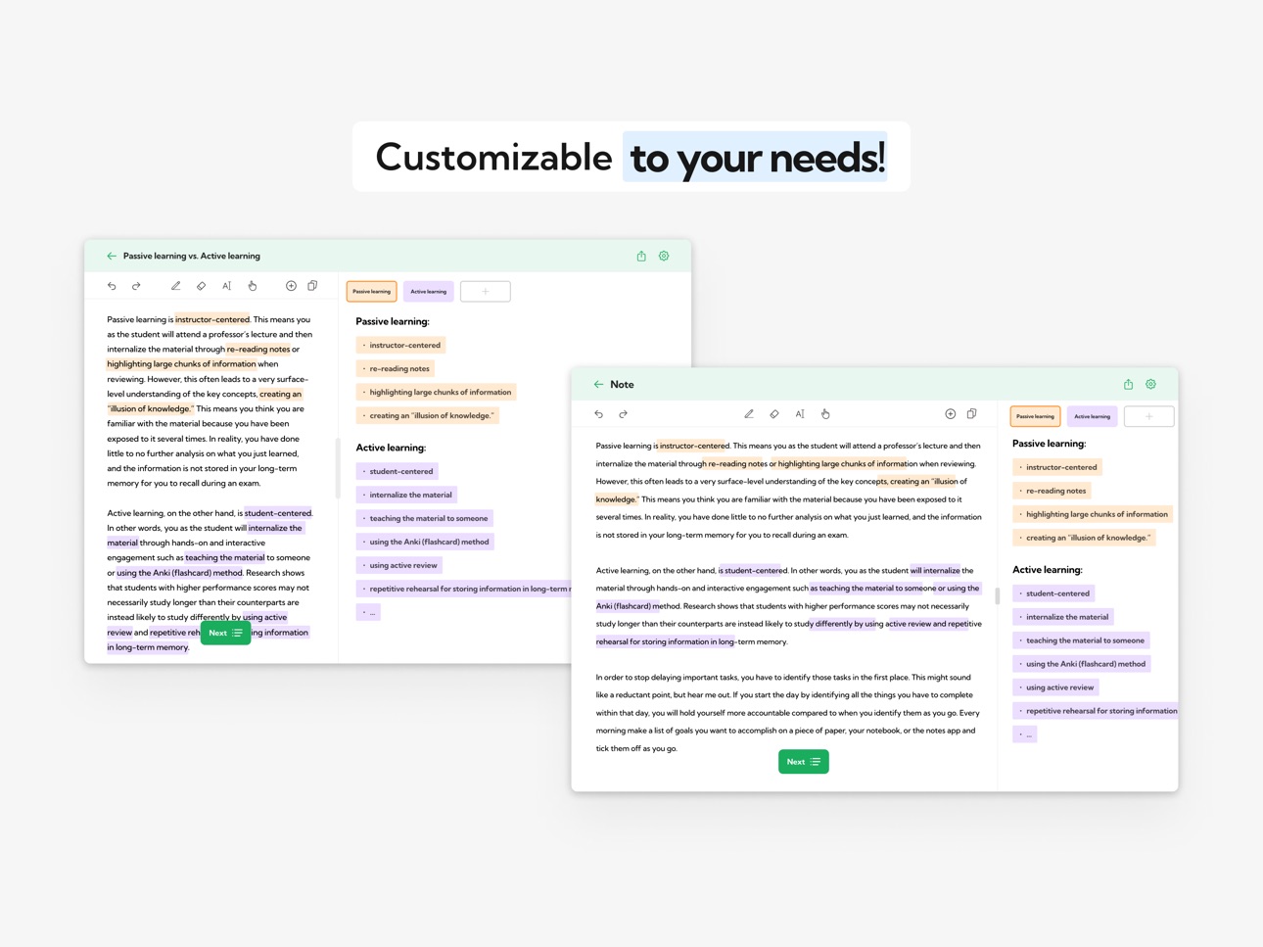The image size is (1263, 947).
Task: Select Active learning tab in Note window
Action: coord(1092,416)
